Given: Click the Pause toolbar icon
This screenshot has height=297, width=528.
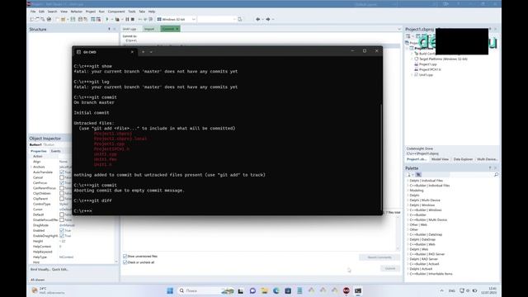Looking at the screenshot, I should (x=127, y=19).
